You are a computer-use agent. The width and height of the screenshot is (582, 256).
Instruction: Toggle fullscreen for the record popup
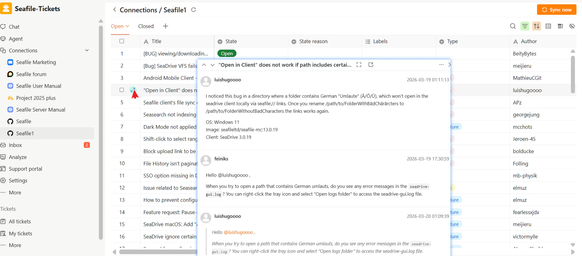[x=359, y=65]
